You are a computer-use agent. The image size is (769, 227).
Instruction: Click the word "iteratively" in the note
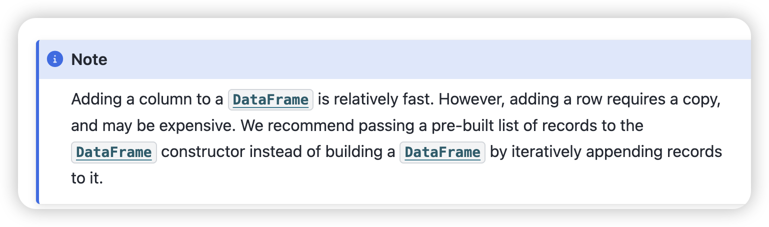click(545, 151)
